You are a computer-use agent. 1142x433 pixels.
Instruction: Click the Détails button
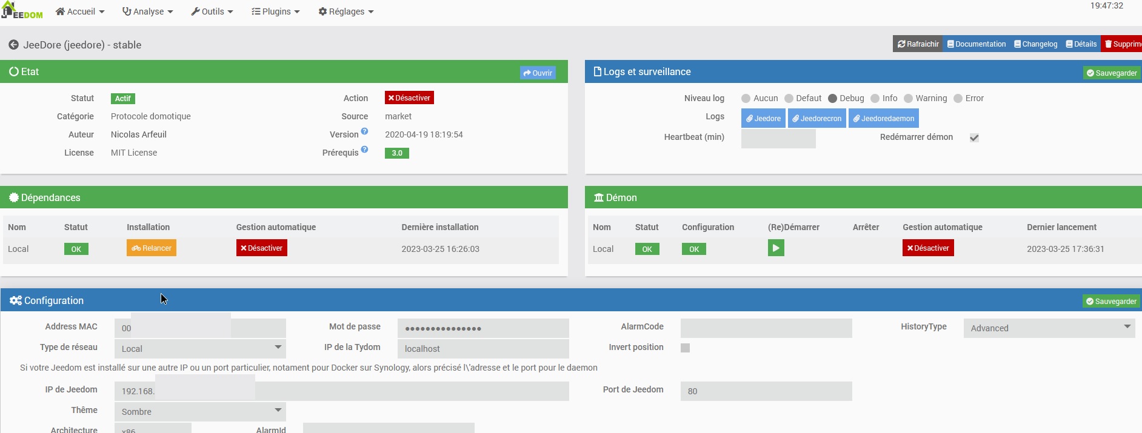click(1081, 44)
